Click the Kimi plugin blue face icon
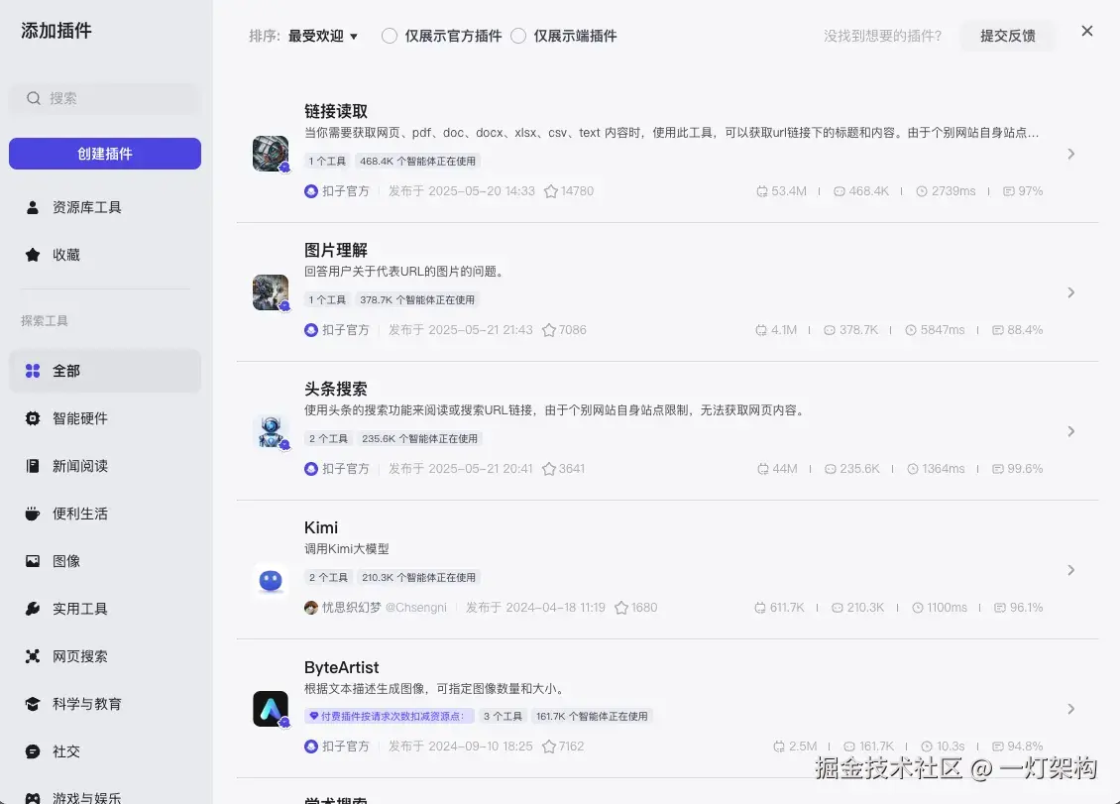The height and width of the screenshot is (804, 1120). pos(271,580)
